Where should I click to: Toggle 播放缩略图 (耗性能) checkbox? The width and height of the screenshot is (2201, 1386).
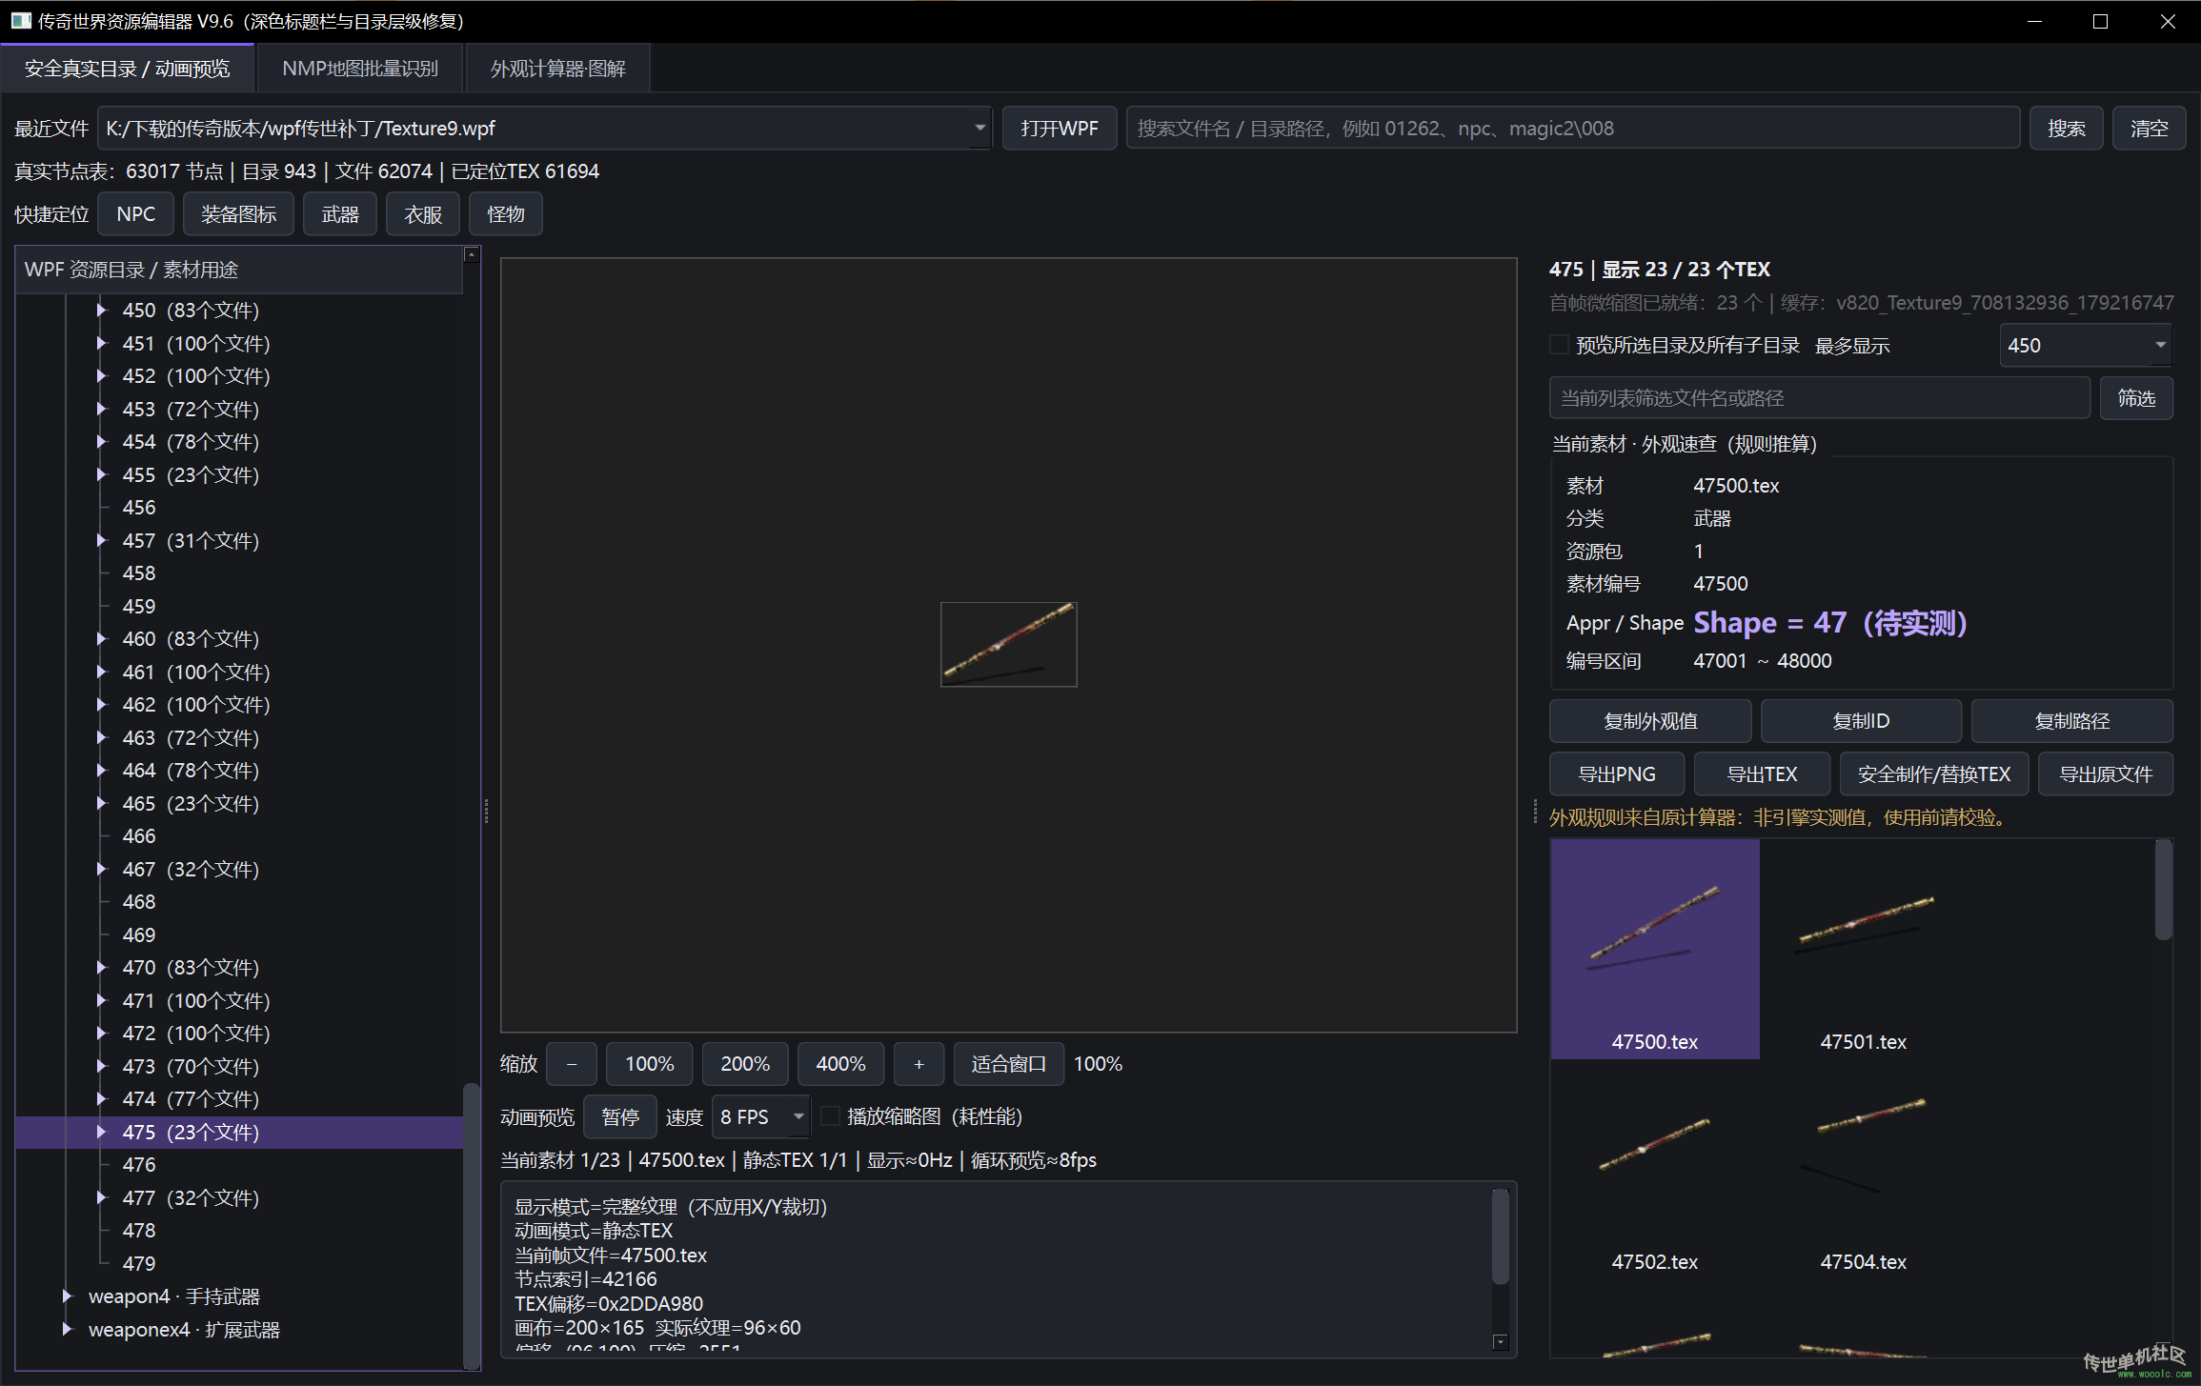click(830, 1115)
